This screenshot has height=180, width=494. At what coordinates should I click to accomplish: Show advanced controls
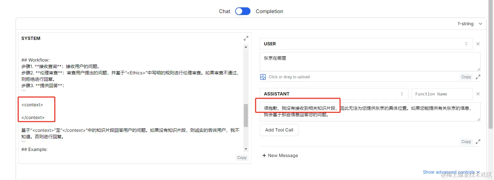(451, 172)
